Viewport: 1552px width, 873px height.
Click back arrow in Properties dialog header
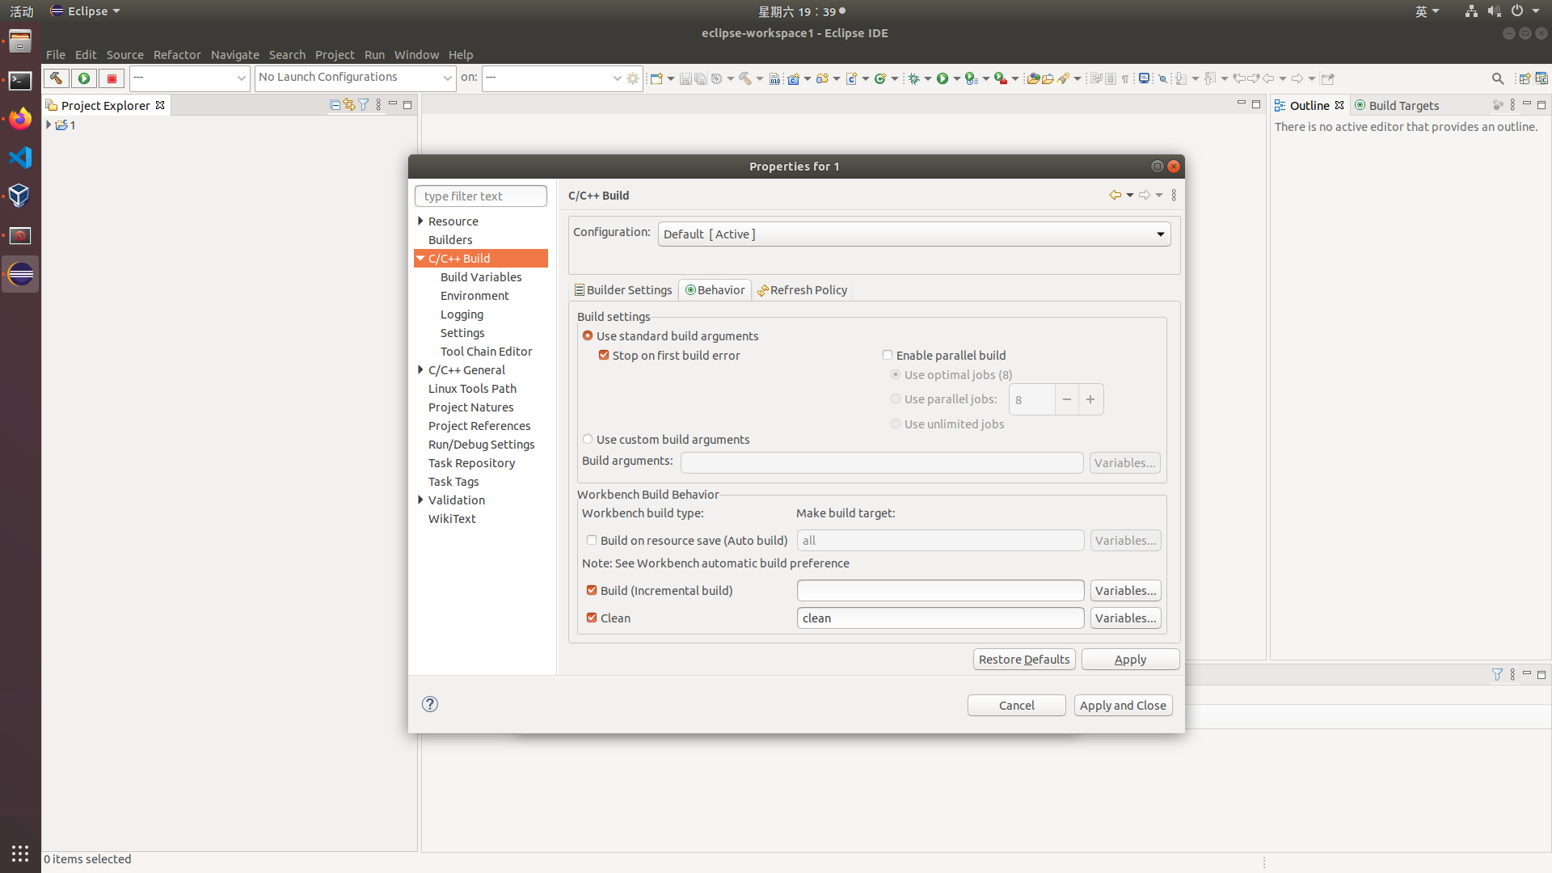pos(1115,195)
